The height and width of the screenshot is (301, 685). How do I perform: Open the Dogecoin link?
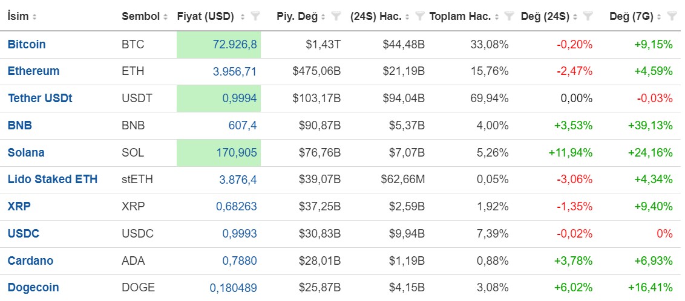33,287
